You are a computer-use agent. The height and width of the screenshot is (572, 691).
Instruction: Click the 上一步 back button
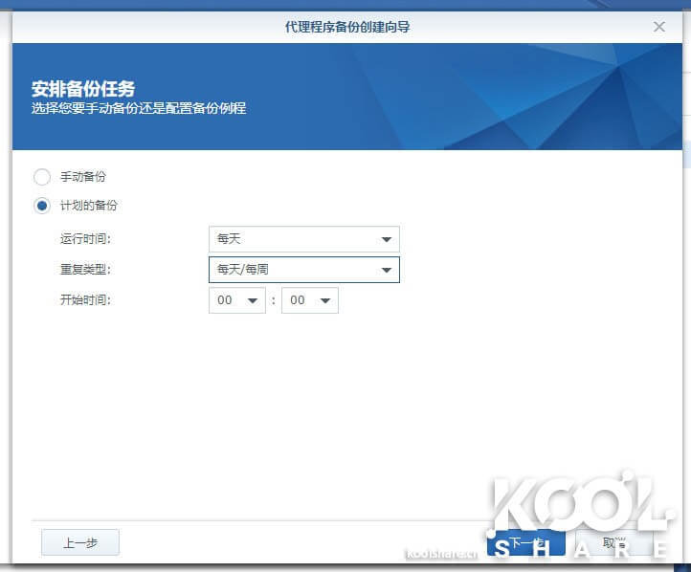pyautogui.click(x=80, y=542)
